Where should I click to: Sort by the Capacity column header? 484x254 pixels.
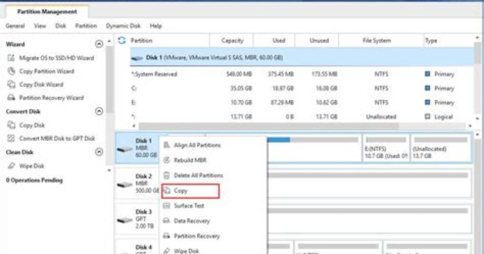coord(232,40)
